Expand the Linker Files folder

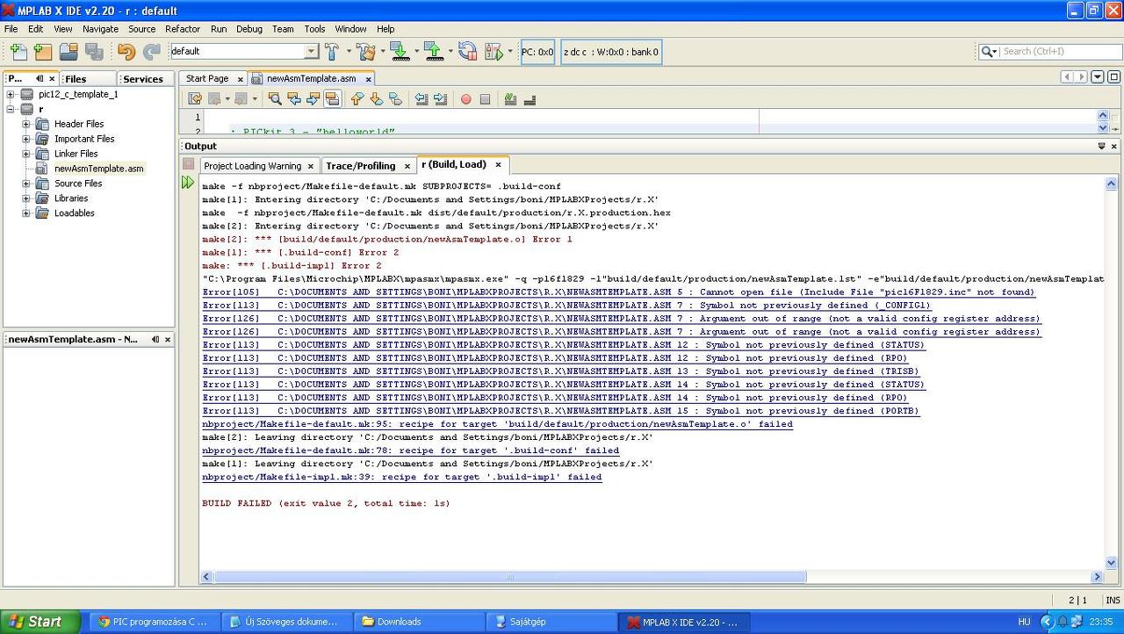(x=26, y=154)
